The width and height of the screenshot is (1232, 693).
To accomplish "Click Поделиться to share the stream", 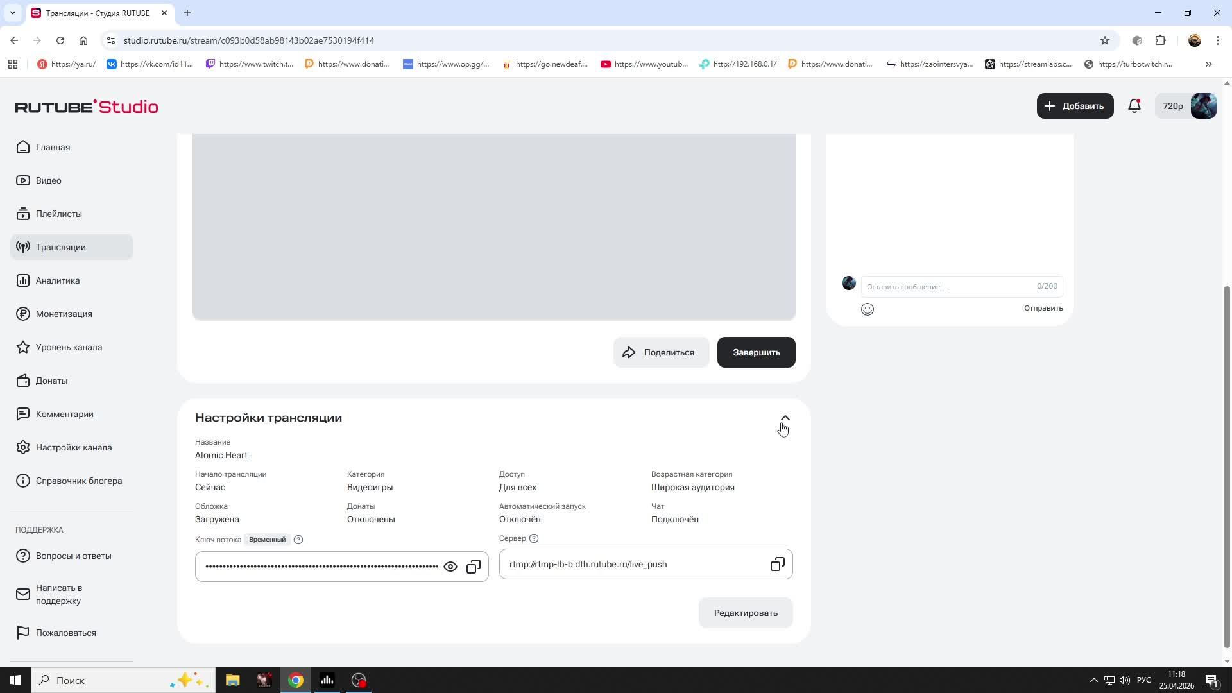I will pyautogui.click(x=661, y=352).
